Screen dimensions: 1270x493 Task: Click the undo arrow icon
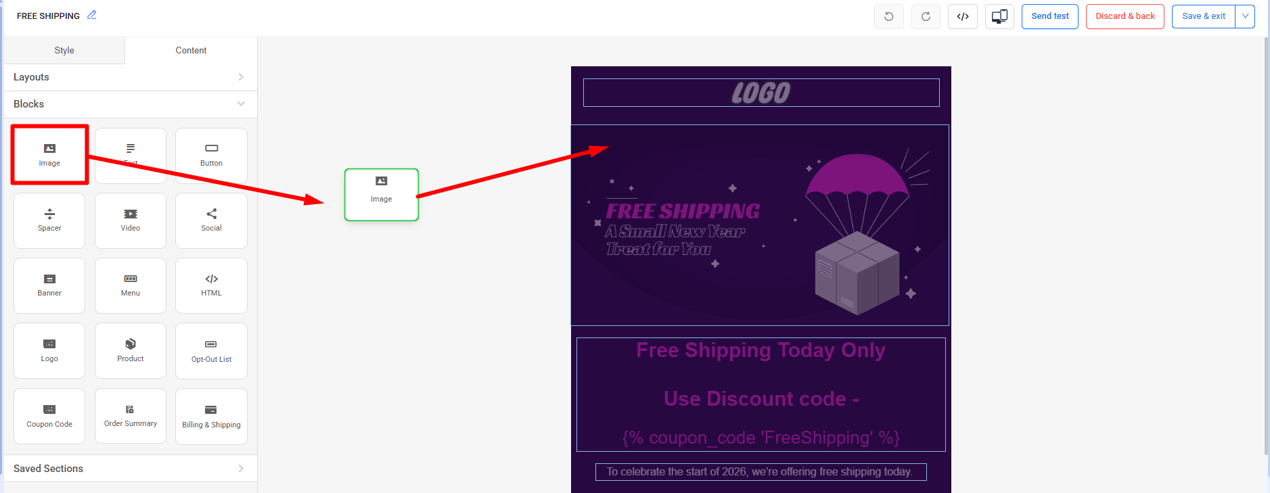(x=889, y=16)
